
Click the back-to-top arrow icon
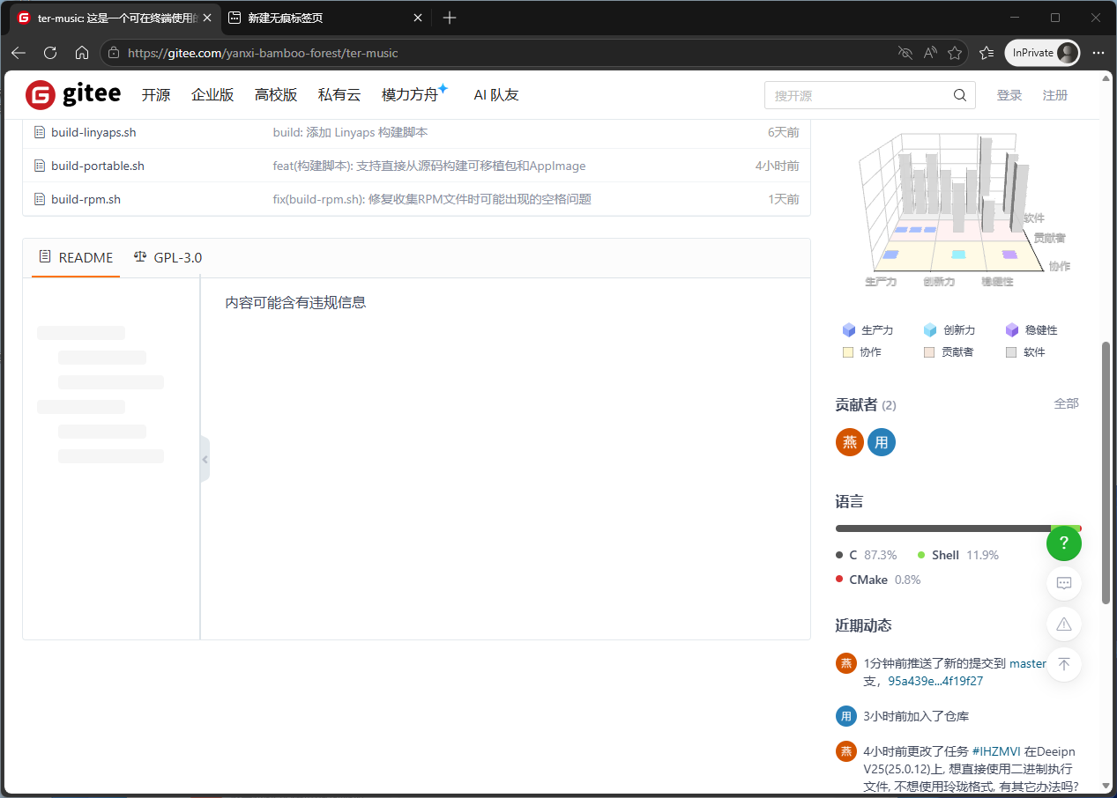[1064, 664]
